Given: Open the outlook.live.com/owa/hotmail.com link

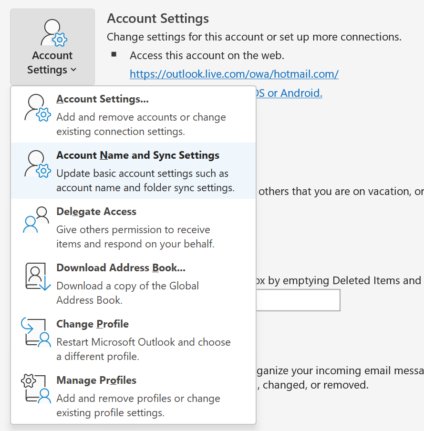Looking at the screenshot, I should (234, 74).
